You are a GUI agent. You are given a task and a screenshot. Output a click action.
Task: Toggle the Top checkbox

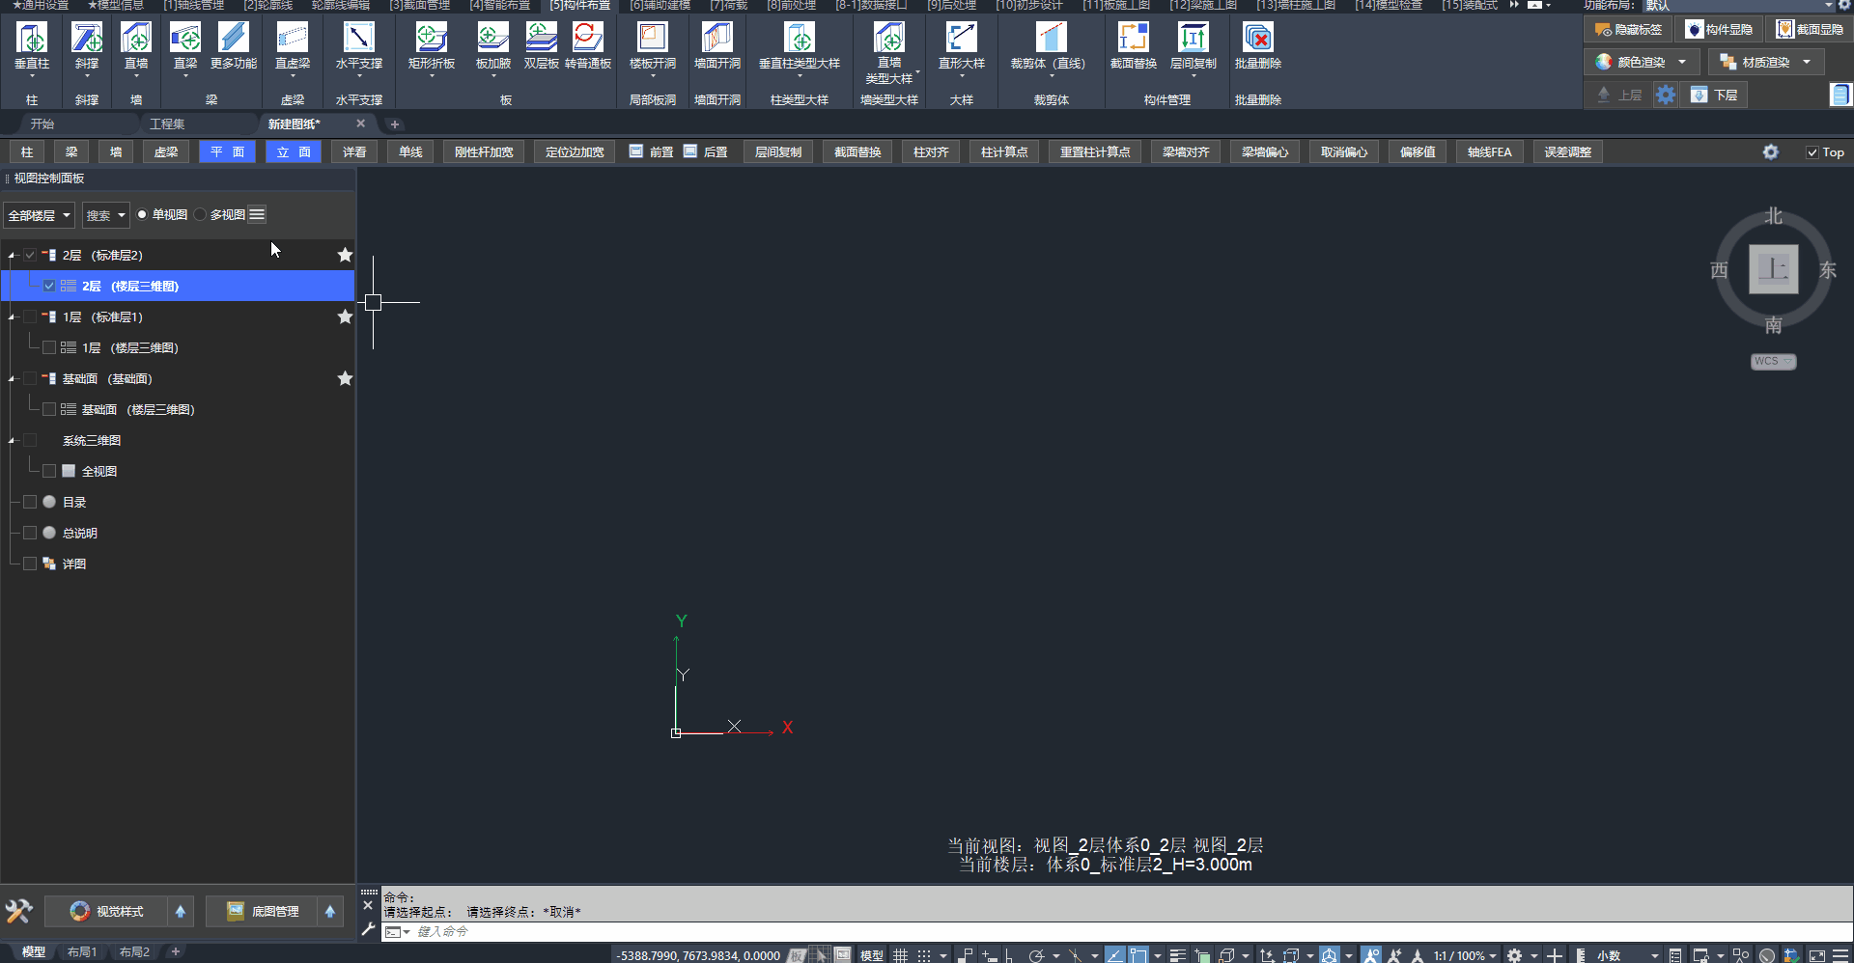1812,152
